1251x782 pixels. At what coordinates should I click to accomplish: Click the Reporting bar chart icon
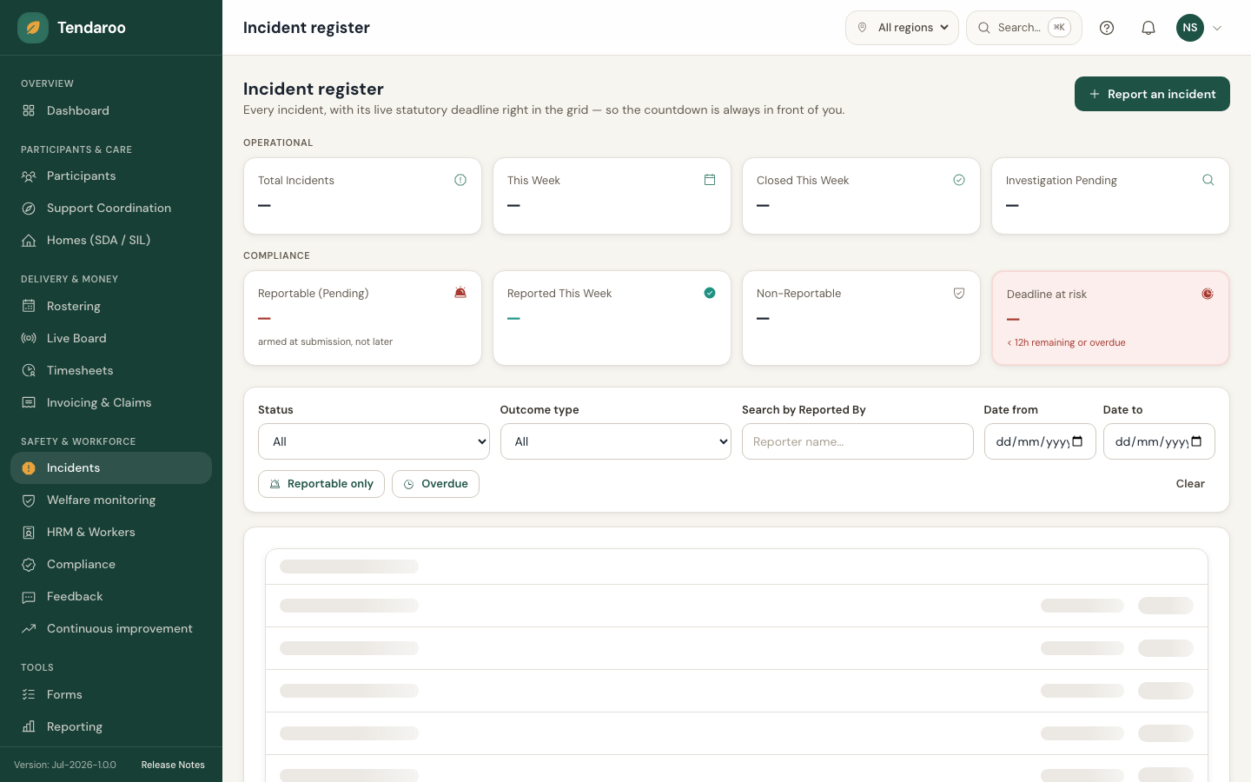tap(29, 726)
